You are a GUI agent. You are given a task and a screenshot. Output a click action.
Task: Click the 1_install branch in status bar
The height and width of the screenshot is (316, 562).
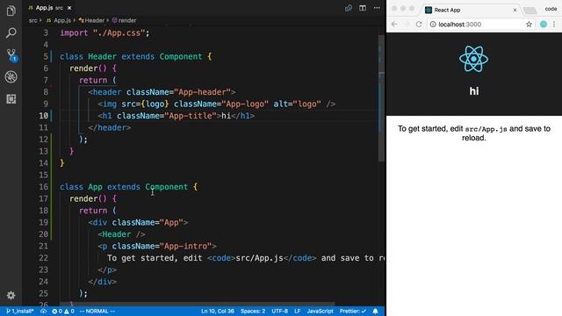click(20, 311)
